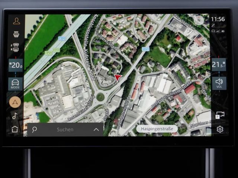The image size is (238, 178).
Task: Tap the left 20.0 temperature control
Action: tap(16, 66)
